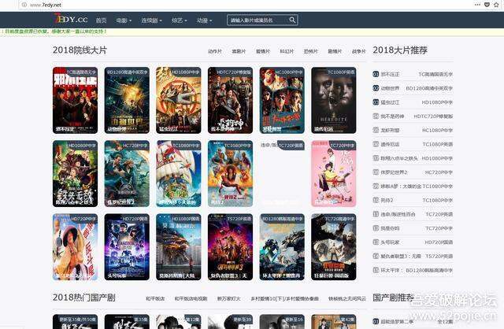This screenshot has height=329, width=504.
Task: Open the Doraemon sailing ship poster
Action: point(179,173)
